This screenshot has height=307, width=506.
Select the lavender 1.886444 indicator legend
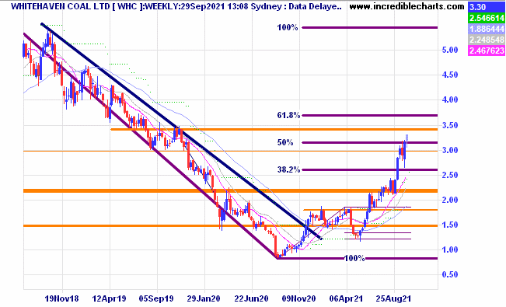tap(487, 29)
